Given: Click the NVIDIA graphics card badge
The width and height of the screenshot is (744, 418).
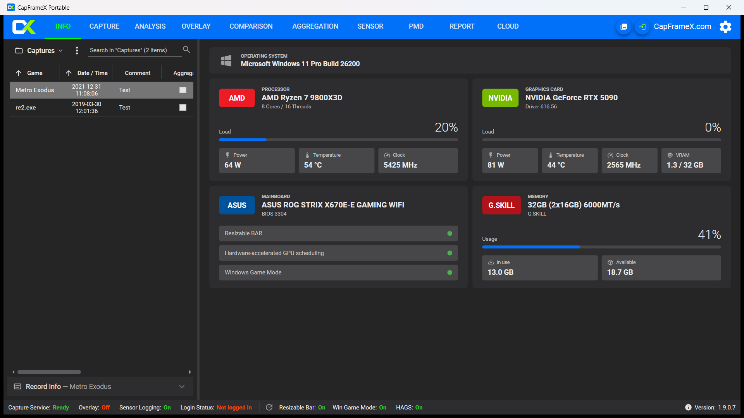Looking at the screenshot, I should 500,98.
